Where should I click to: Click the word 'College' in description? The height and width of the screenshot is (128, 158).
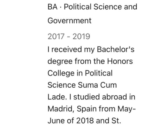coord(61,73)
